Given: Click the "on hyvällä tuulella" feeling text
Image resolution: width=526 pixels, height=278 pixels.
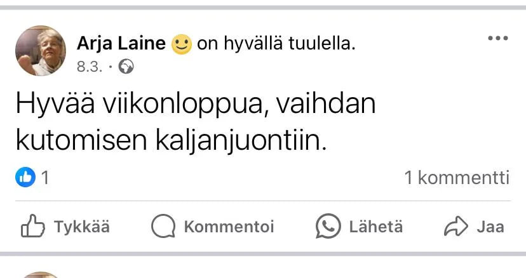Looking at the screenshot, I should click(x=276, y=44).
